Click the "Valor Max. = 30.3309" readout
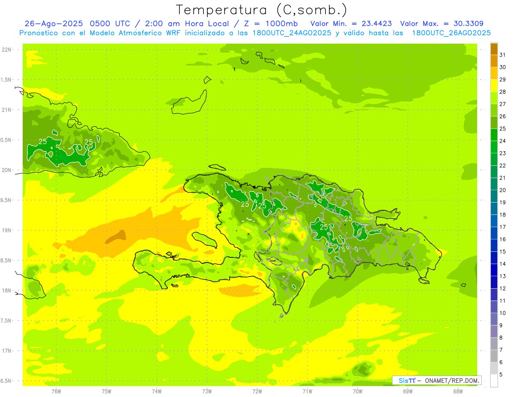The image size is (514, 397). 442,24
